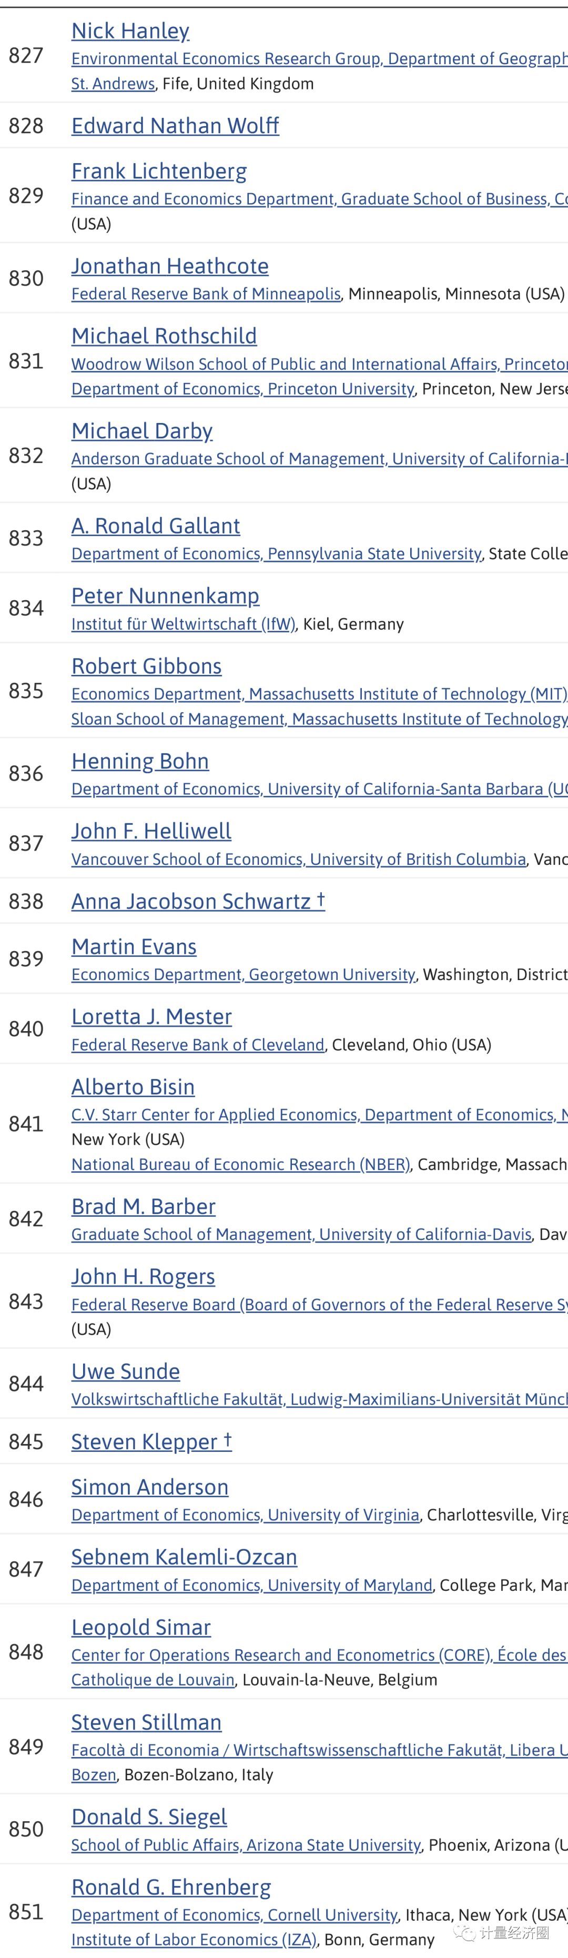Open the Anna Jacobson Schwartz link

(191, 902)
